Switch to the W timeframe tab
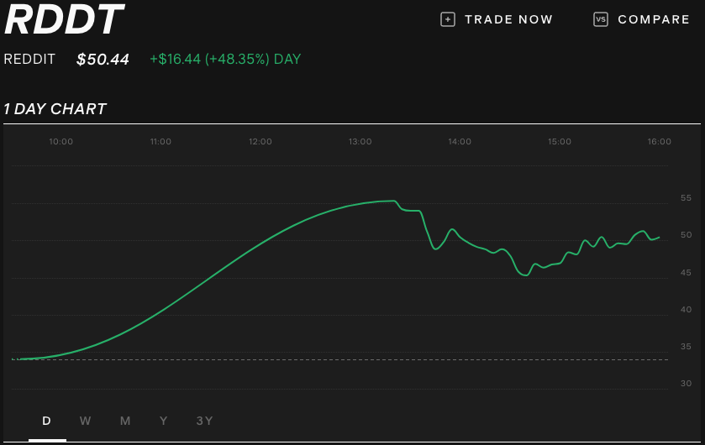The image size is (705, 445). tap(86, 421)
